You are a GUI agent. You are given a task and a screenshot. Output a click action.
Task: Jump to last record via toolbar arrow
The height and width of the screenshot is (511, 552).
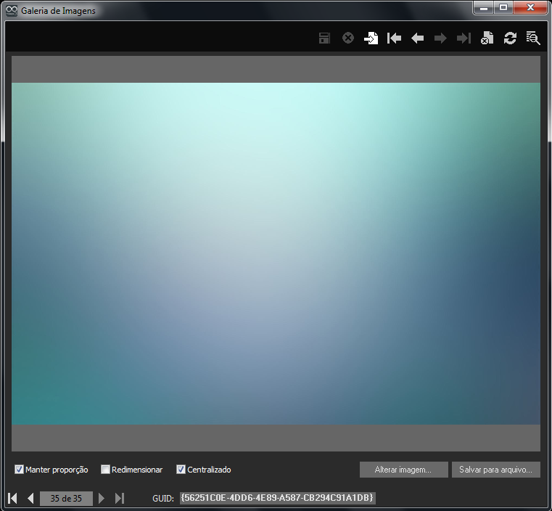pos(464,38)
